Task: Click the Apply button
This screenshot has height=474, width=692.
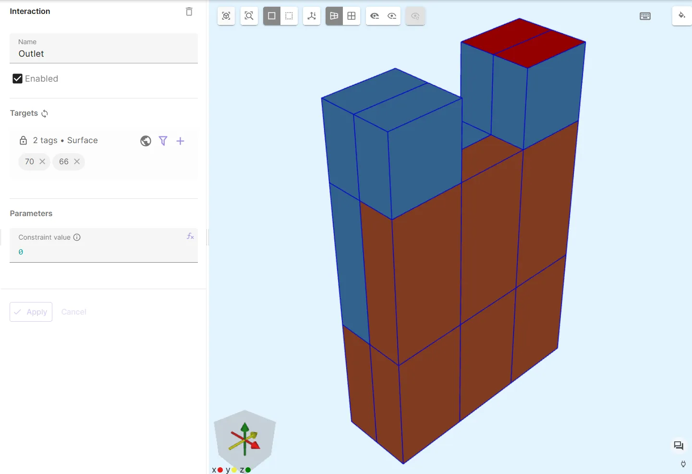Action: pyautogui.click(x=31, y=312)
